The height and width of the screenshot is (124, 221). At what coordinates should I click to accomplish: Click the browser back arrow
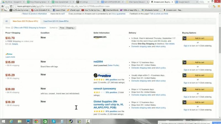[x=2, y=6]
